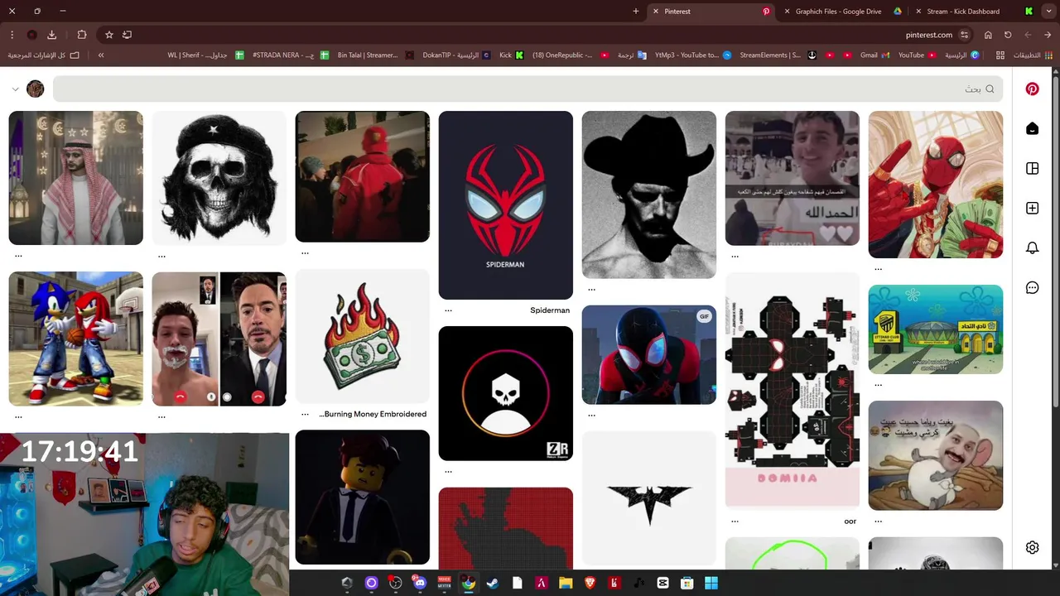Screen dimensions: 1060x596
Task: Open more options under Burning Money pin
Action: (x=305, y=414)
